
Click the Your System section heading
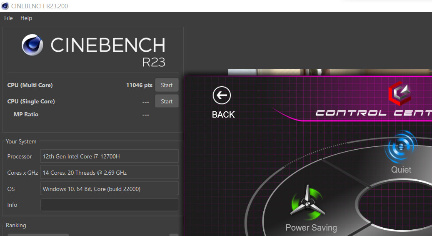pos(21,141)
